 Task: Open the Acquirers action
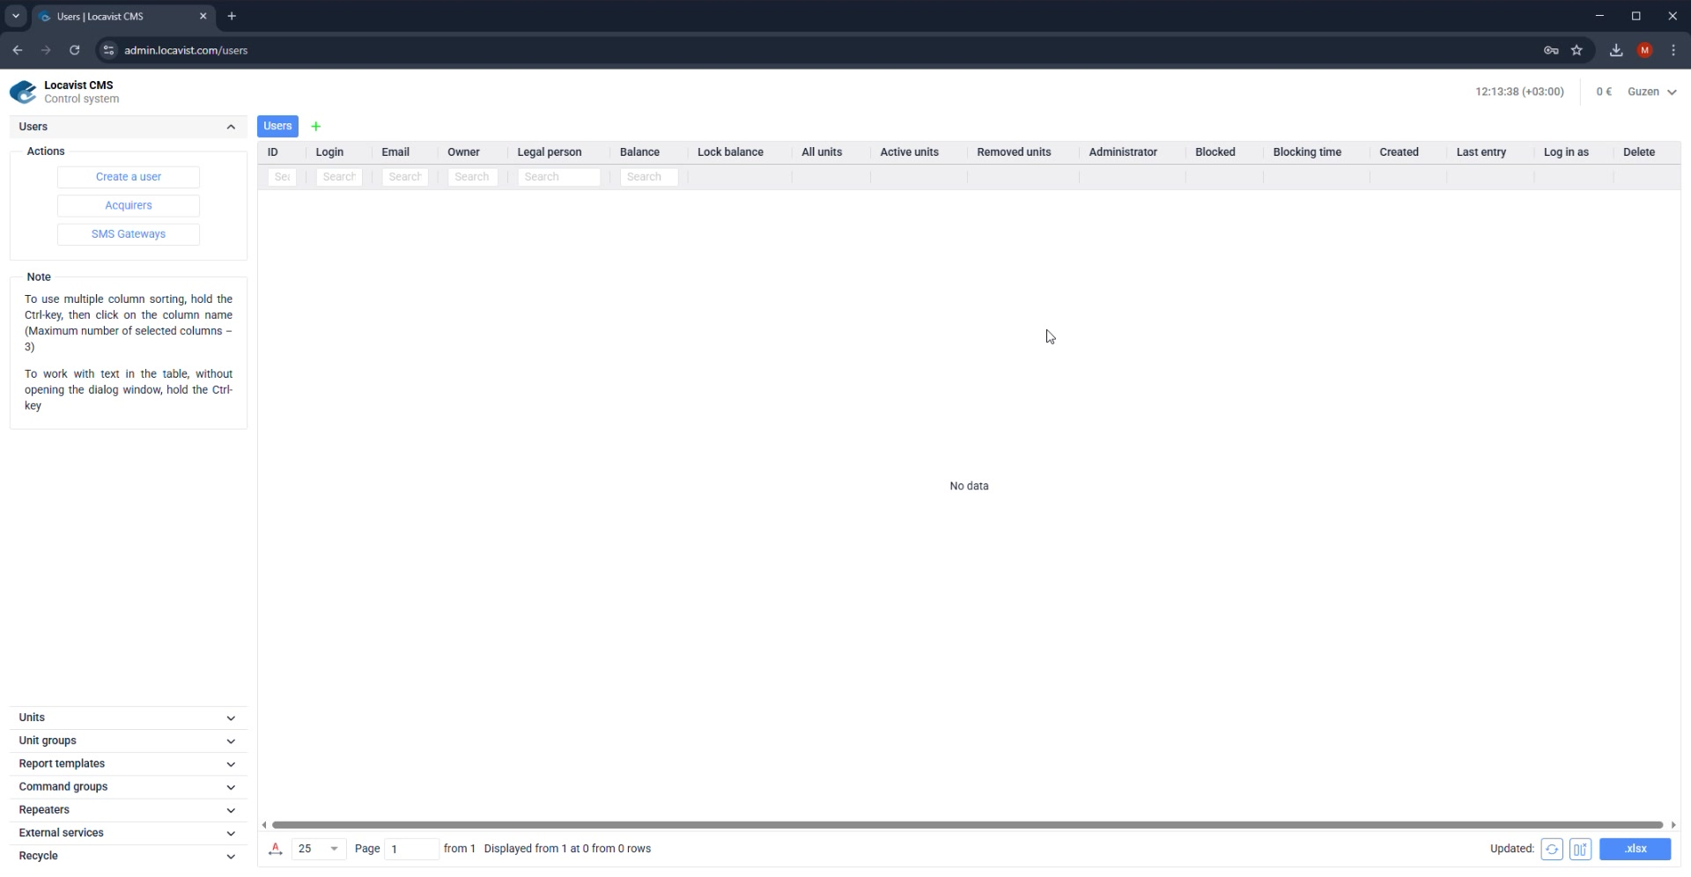pos(129,206)
